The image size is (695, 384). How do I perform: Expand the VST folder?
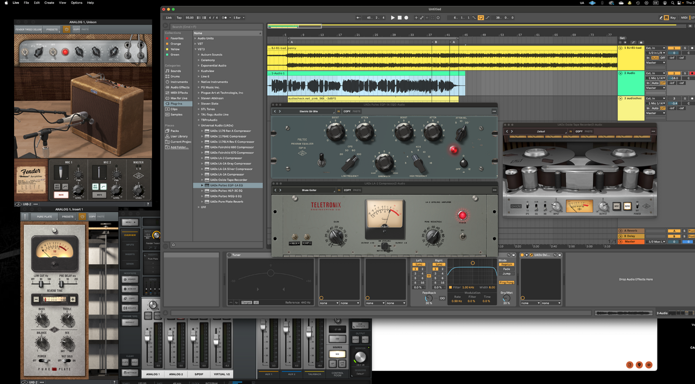195,44
